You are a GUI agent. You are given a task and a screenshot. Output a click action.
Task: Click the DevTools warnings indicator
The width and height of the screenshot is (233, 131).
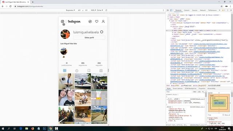click(x=223, y=10)
